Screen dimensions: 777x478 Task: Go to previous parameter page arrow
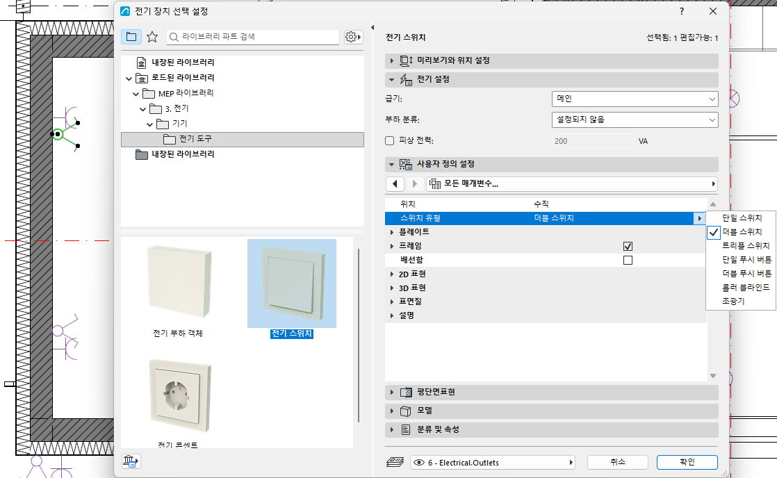point(395,184)
